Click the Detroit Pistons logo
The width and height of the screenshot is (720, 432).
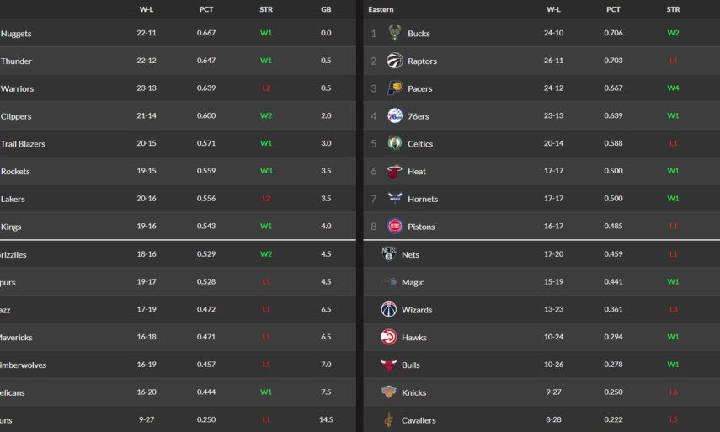click(394, 227)
